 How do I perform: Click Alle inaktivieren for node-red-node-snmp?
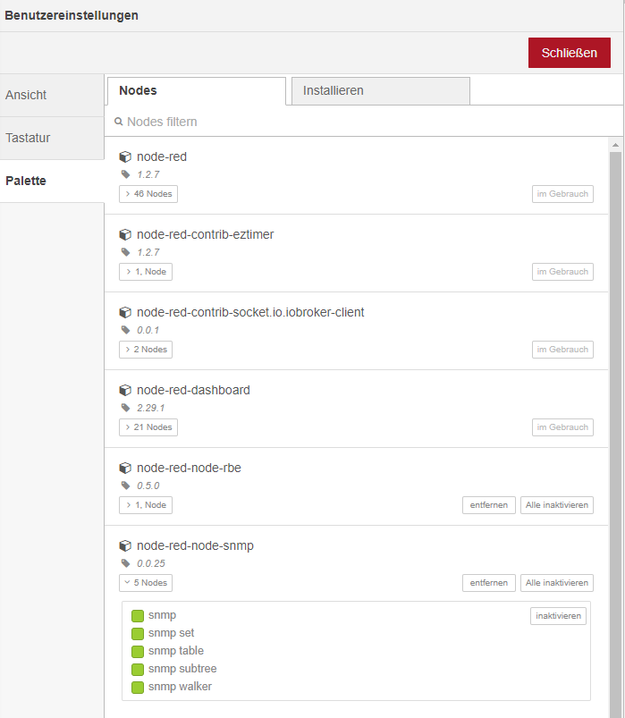coord(557,583)
